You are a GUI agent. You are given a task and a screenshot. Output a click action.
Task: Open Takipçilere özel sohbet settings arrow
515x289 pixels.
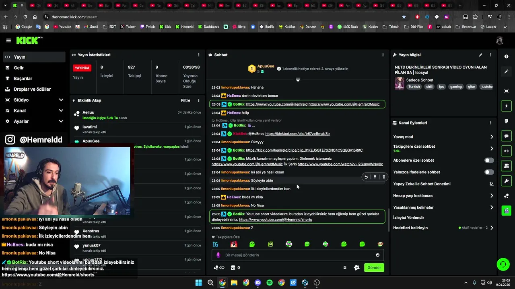pyautogui.click(x=491, y=149)
